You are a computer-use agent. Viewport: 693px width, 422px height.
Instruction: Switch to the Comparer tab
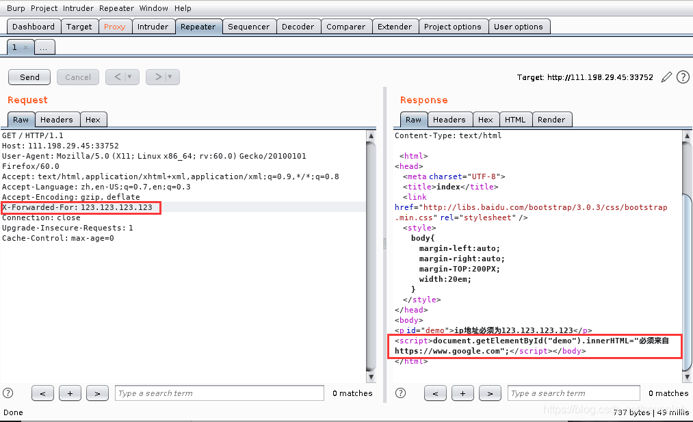click(x=346, y=27)
